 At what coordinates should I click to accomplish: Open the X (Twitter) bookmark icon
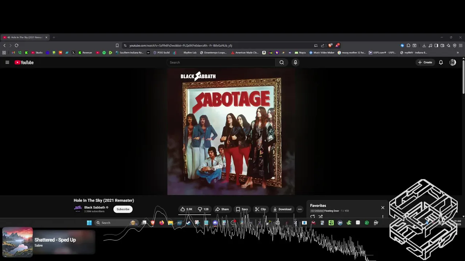[x=73, y=53]
